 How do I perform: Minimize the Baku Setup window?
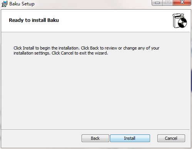click(157, 3)
